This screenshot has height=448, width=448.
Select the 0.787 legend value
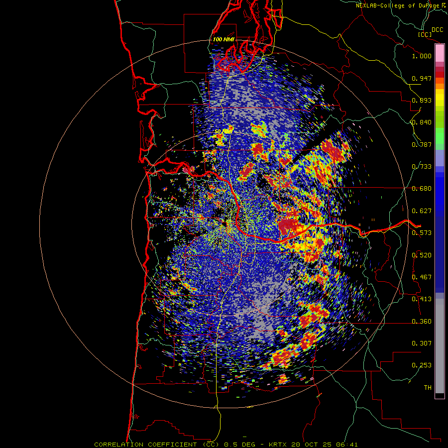pos(422,144)
